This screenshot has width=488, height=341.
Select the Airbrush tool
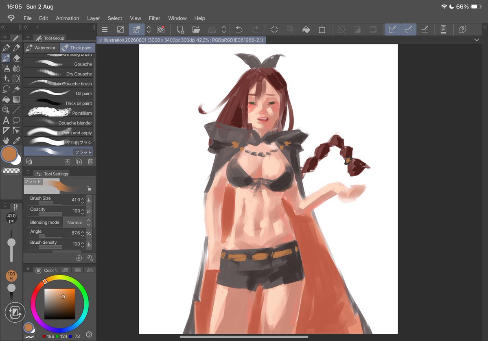click(x=6, y=68)
